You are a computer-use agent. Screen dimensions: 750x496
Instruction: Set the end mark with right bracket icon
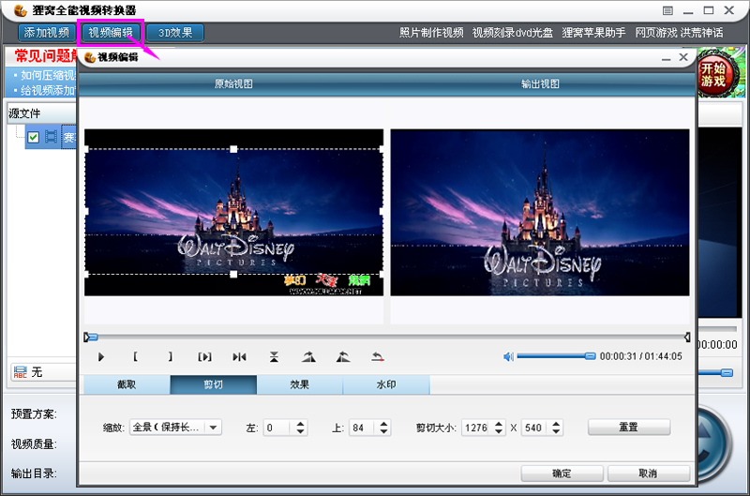[171, 357]
